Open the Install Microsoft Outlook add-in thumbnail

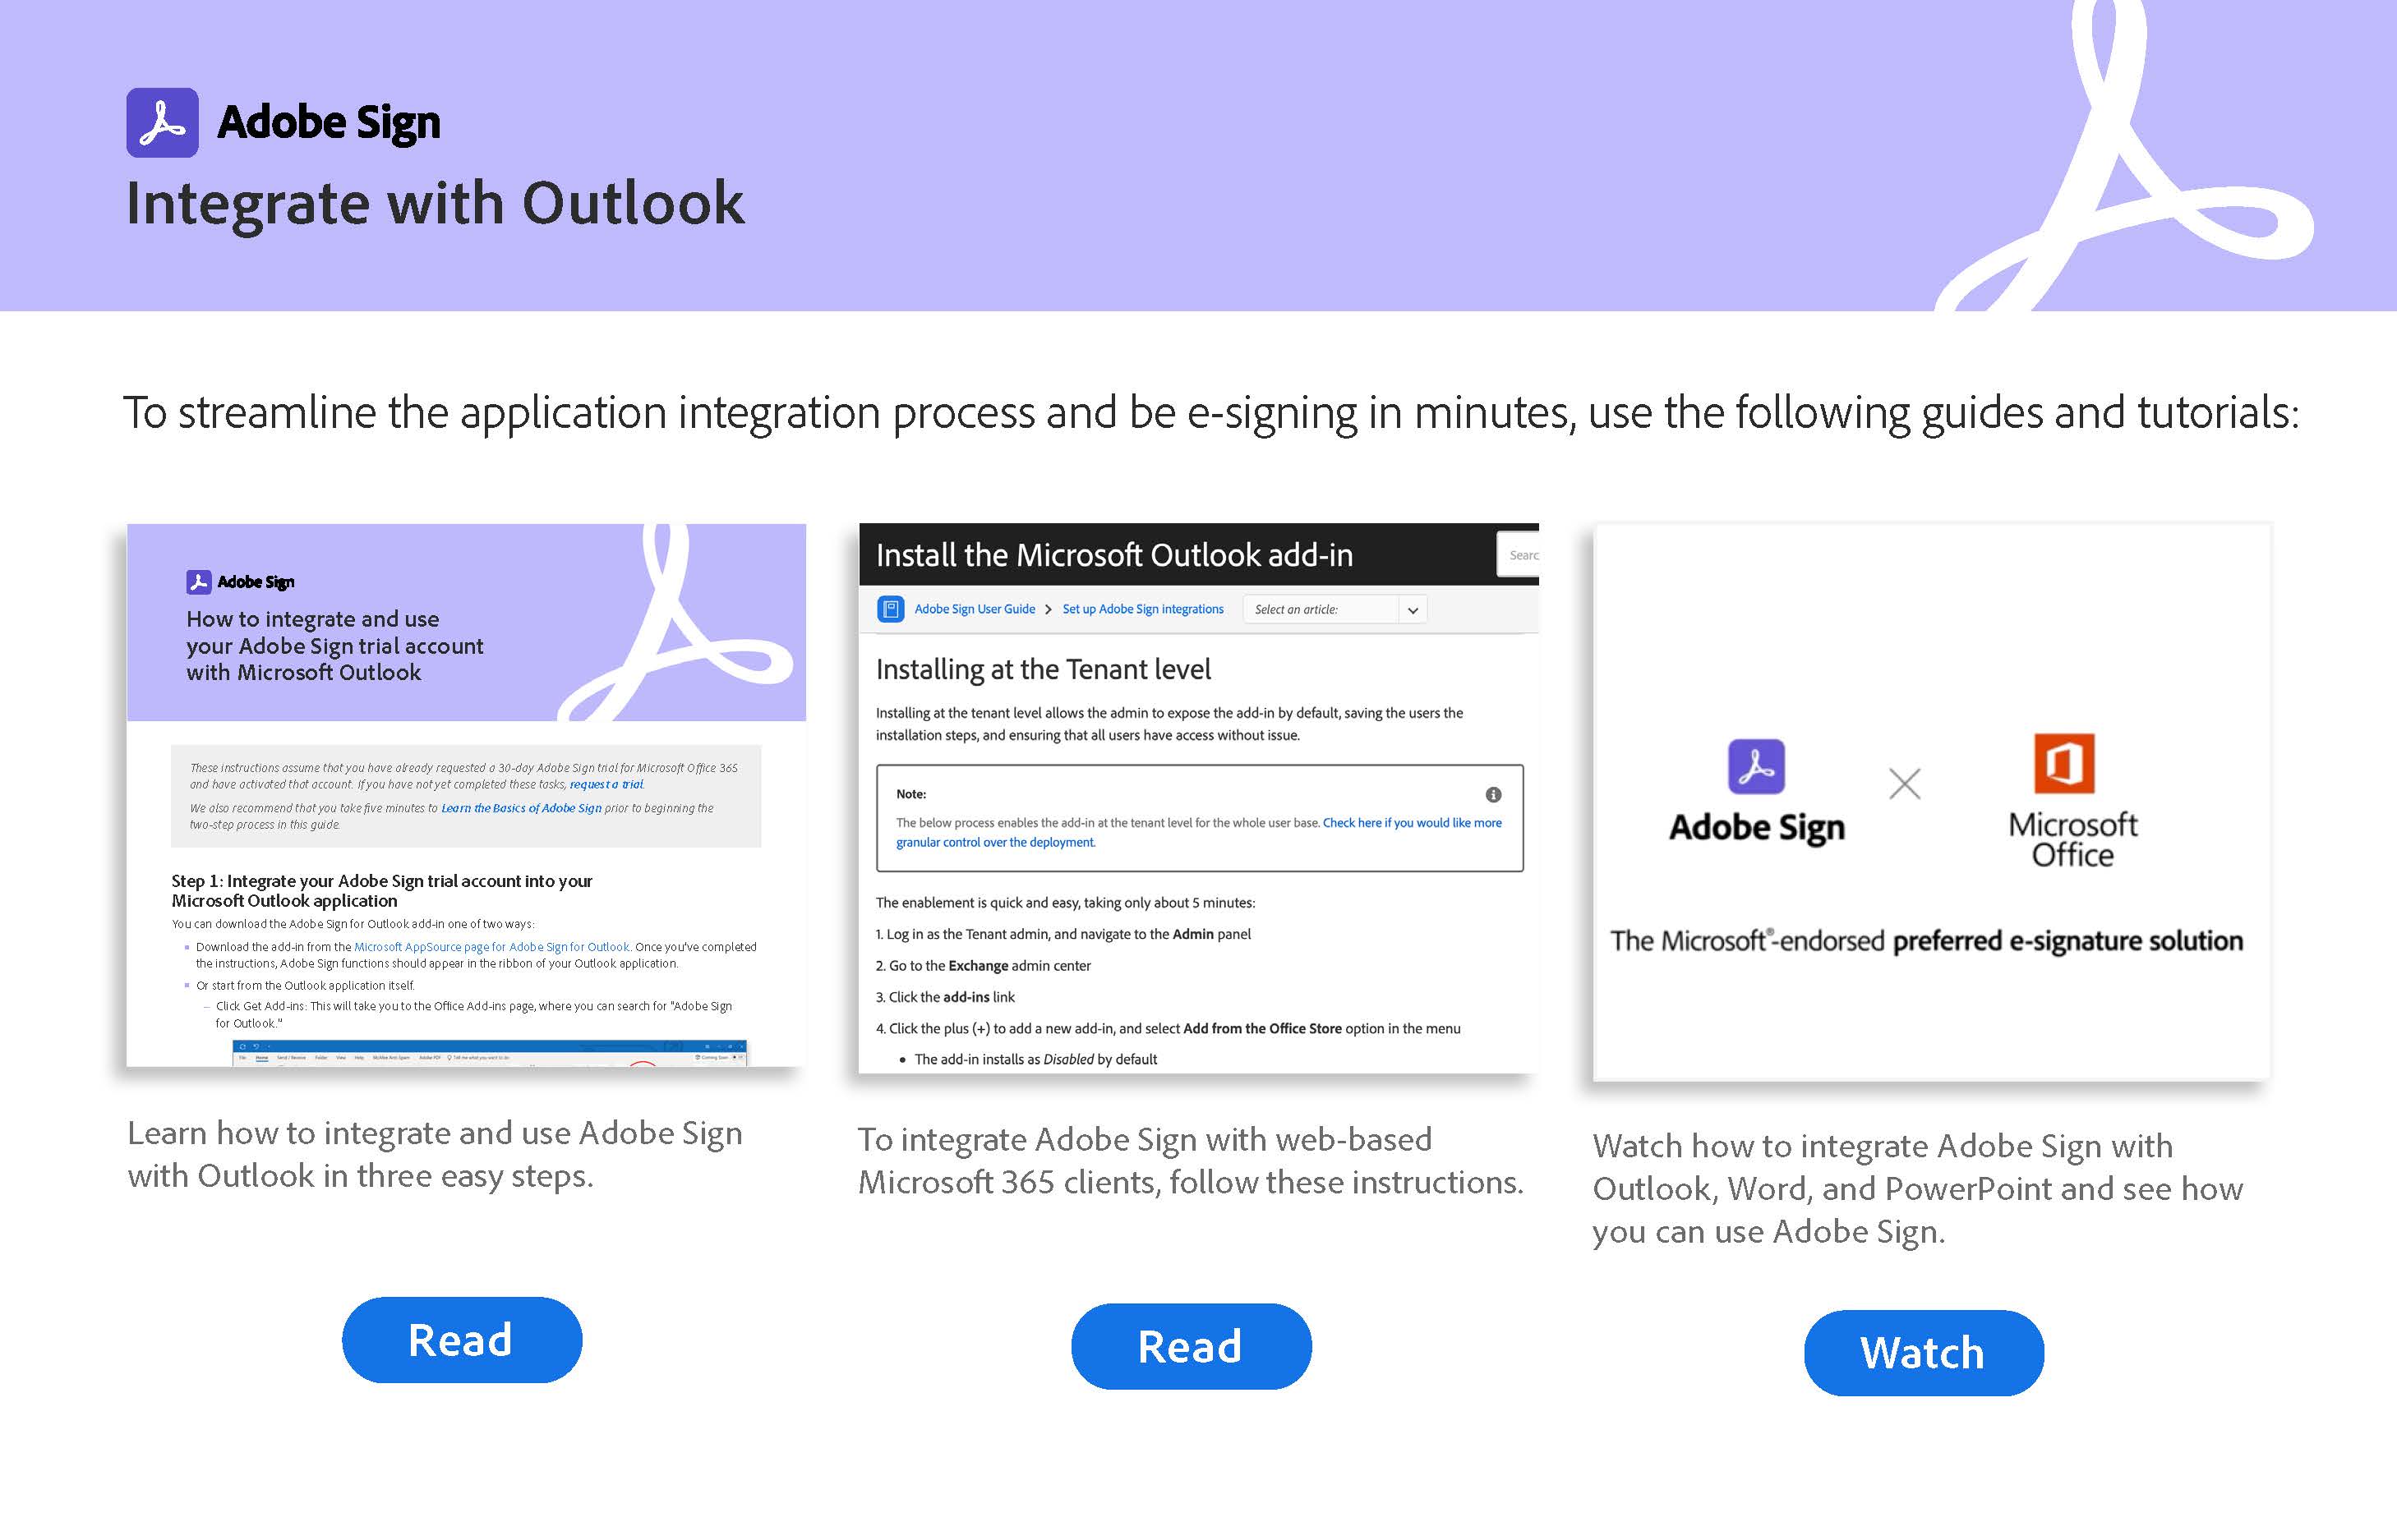coord(1198,798)
